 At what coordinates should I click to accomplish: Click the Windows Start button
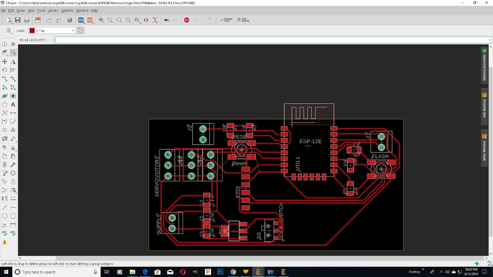6,272
